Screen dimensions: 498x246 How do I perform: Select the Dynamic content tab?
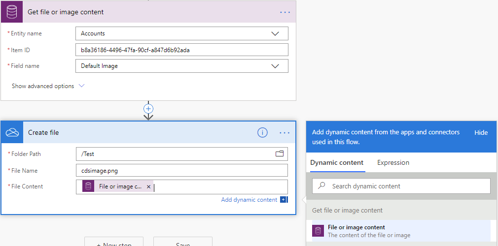click(337, 162)
